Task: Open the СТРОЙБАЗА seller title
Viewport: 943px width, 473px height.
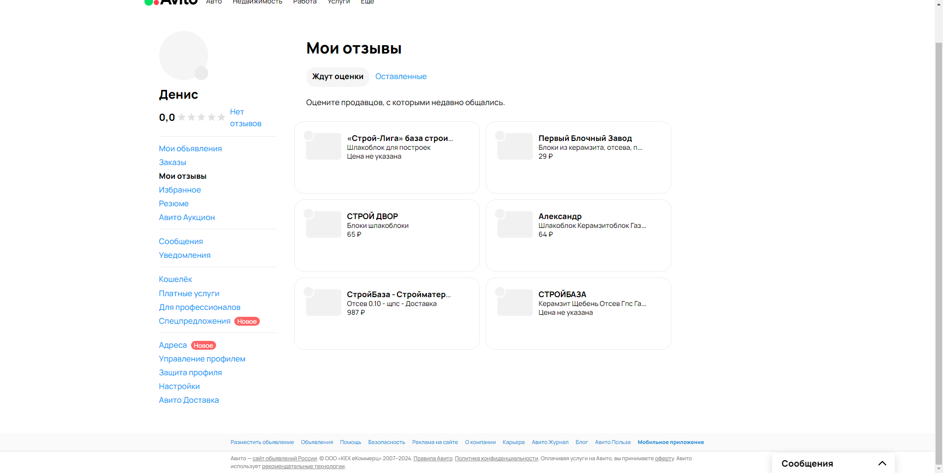Action: click(x=562, y=295)
